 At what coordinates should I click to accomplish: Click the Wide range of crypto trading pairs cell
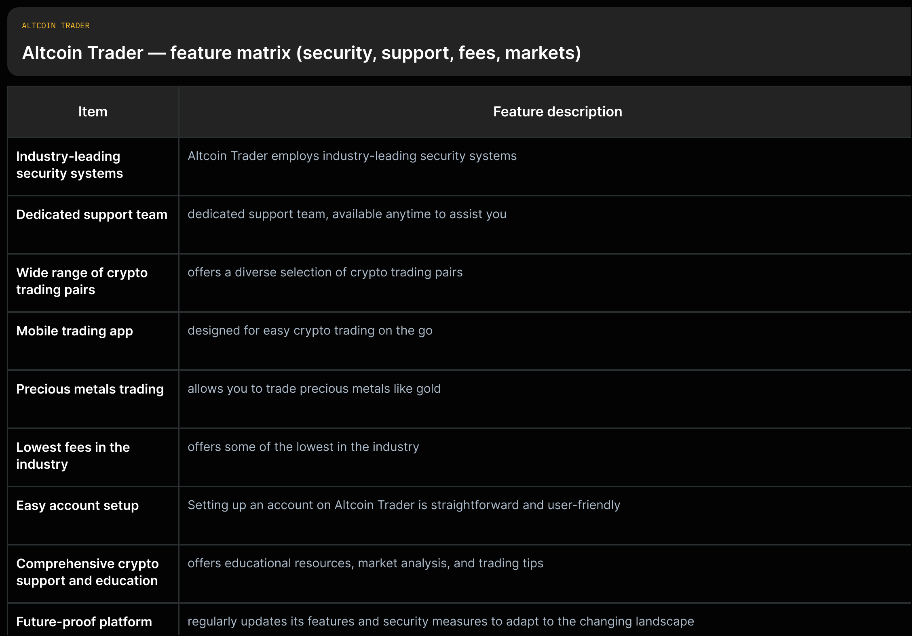pyautogui.click(x=93, y=283)
